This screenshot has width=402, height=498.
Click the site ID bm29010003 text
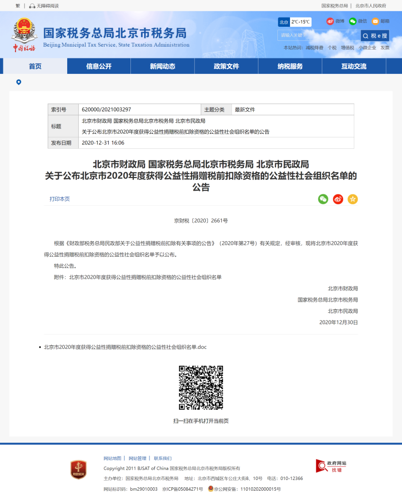[144, 489]
